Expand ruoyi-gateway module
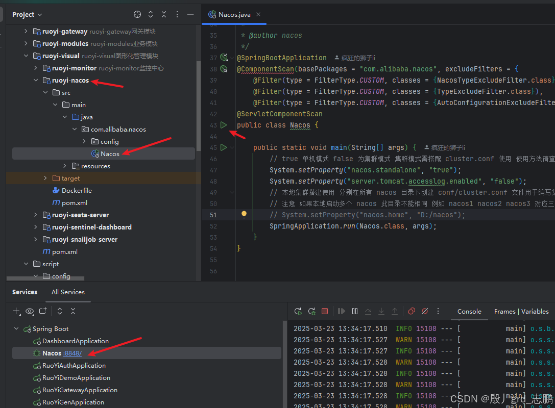Screen dimensions: 555x408 click(26, 31)
